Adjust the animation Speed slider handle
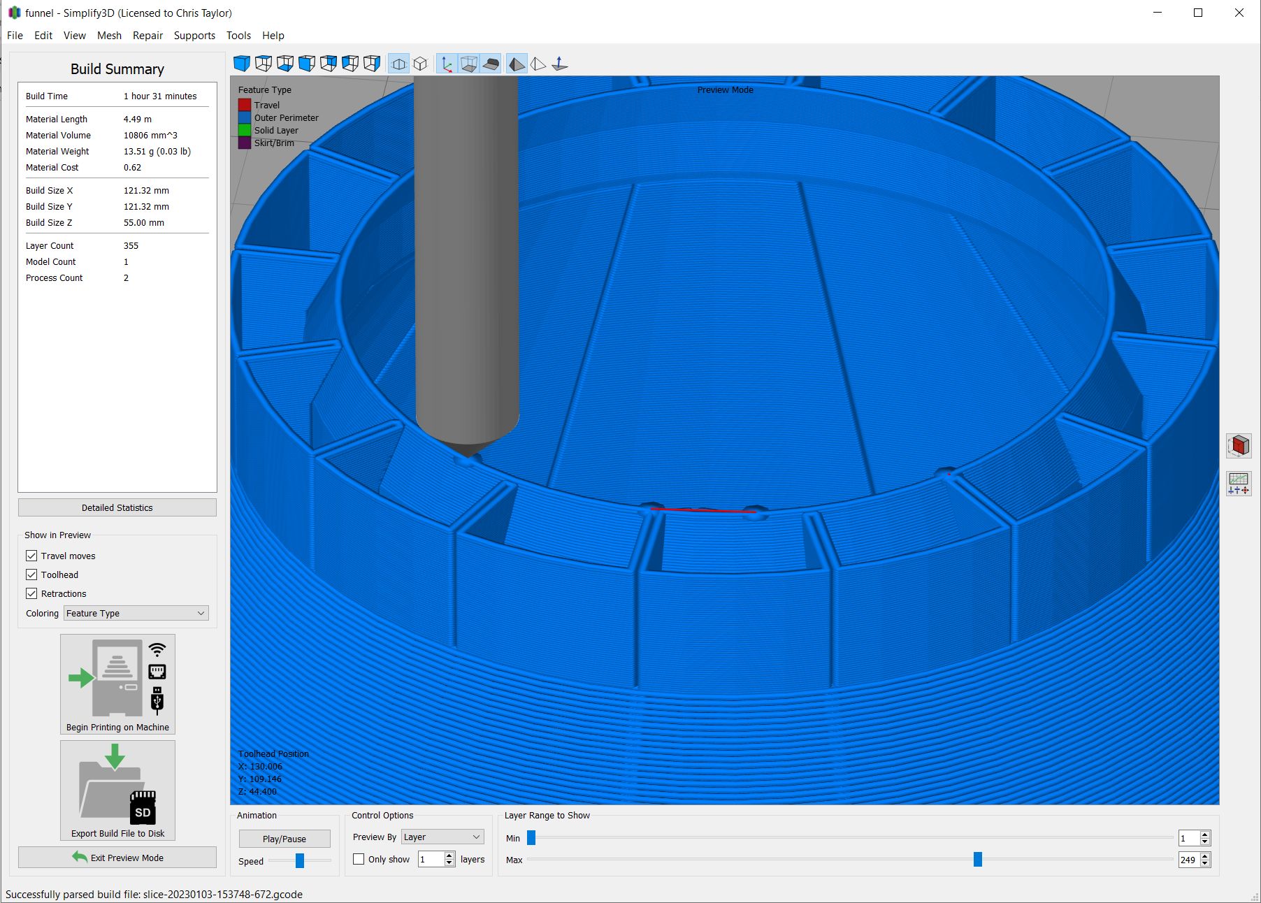Viewport: 1261px width, 903px height. [300, 860]
